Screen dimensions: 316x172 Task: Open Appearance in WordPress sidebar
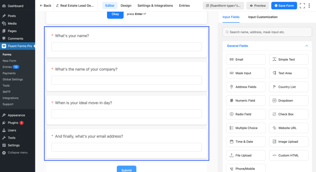[x=18, y=115]
